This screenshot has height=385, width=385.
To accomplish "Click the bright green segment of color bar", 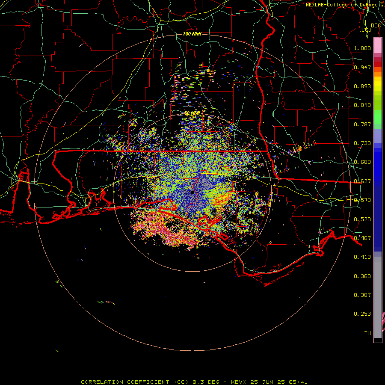I will pyautogui.click(x=378, y=117).
